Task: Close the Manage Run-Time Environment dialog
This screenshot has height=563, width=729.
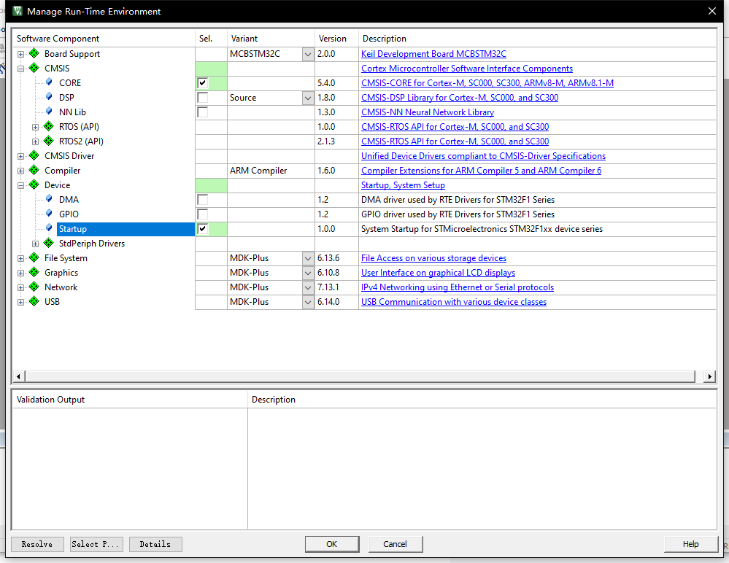Action: [711, 11]
